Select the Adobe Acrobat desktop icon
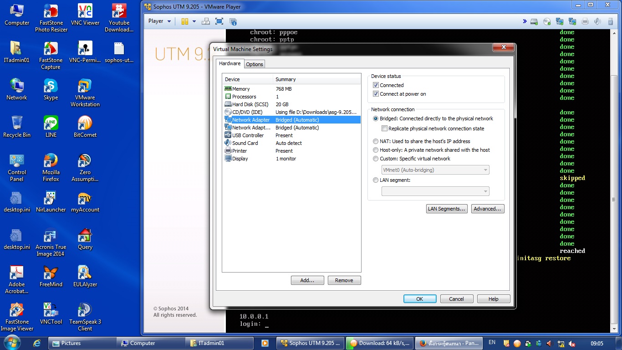This screenshot has width=622, height=350. point(17,280)
